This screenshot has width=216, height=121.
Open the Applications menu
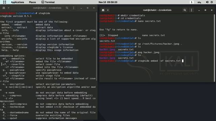18,2
